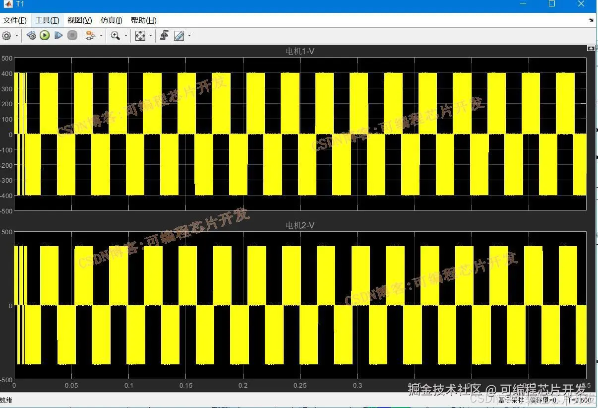Expand the highlight block dropdown arrow
The height and width of the screenshot is (408, 598).
tap(101, 36)
